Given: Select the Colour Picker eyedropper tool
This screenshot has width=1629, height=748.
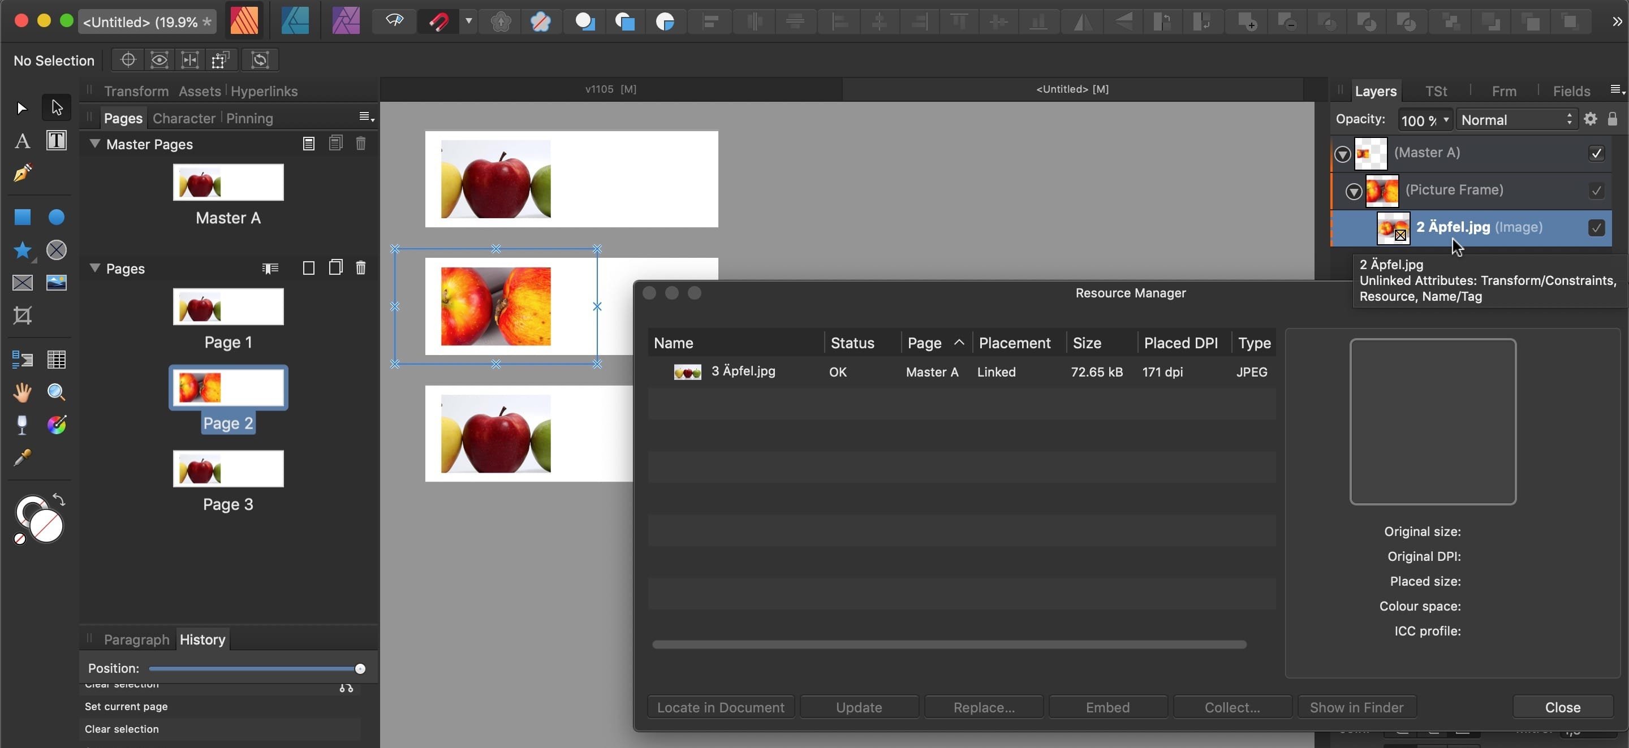Looking at the screenshot, I should coord(22,458).
